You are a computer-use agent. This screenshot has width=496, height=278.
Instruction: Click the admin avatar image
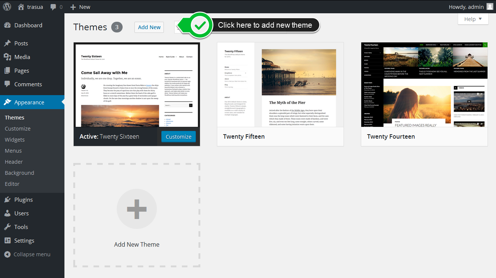point(490,7)
